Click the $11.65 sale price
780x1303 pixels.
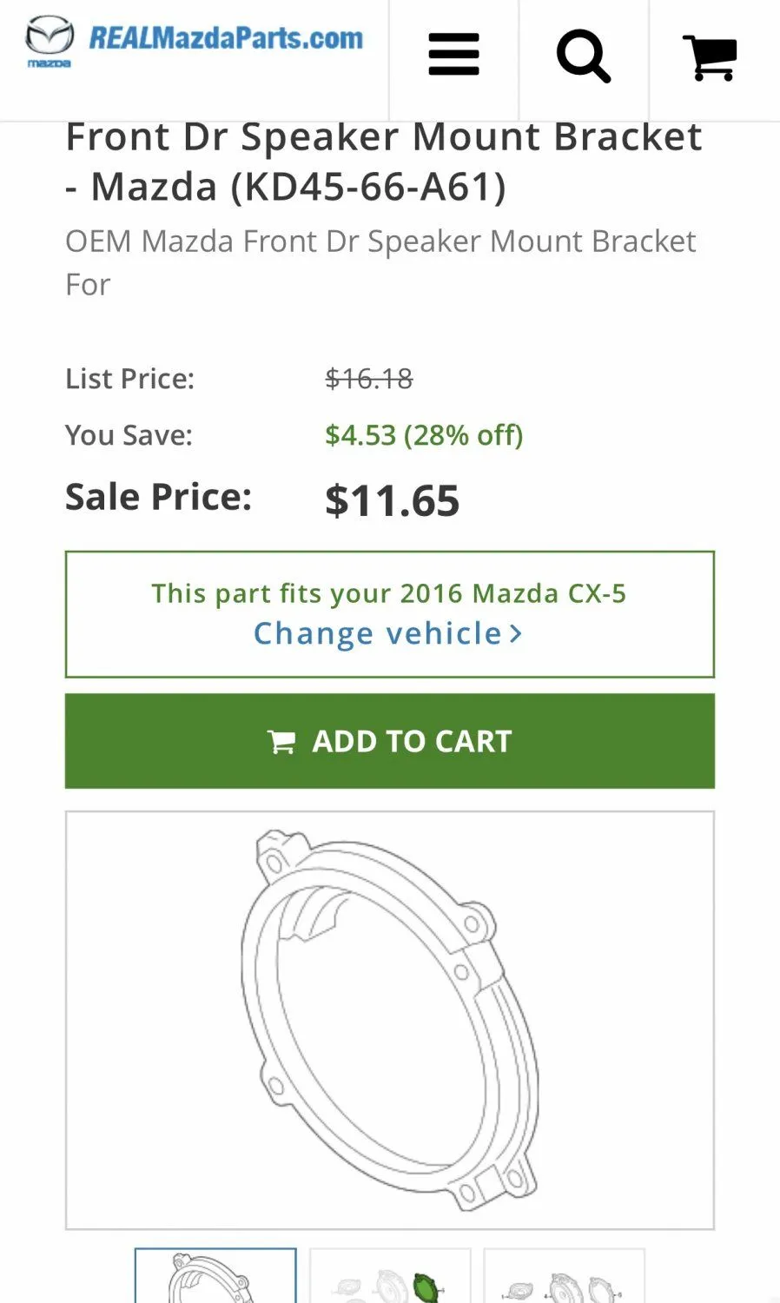(x=392, y=500)
